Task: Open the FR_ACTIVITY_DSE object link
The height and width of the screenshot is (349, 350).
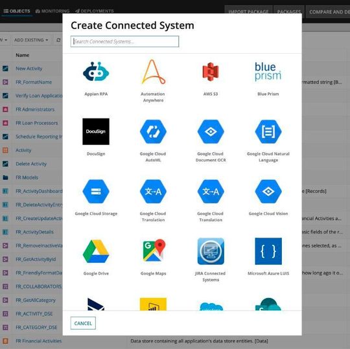Action: pyautogui.click(x=34, y=313)
